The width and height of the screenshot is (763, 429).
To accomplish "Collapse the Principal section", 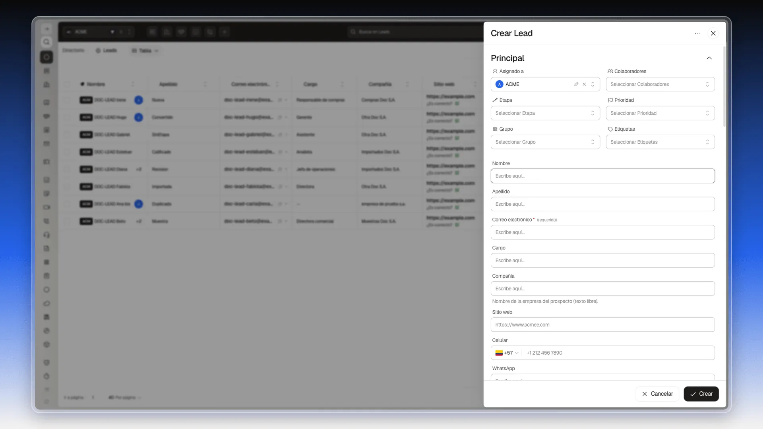I will point(709,58).
